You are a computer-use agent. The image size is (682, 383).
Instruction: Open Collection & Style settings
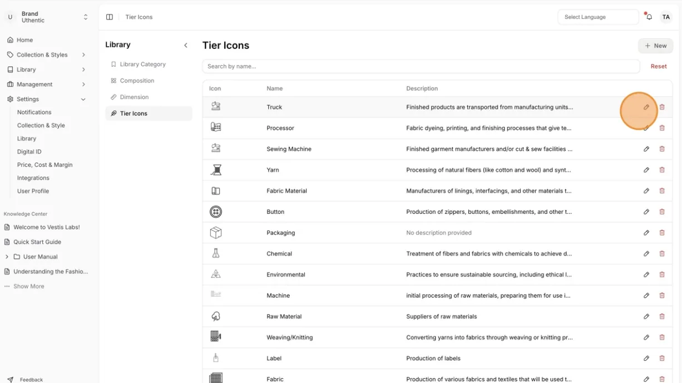coord(41,125)
